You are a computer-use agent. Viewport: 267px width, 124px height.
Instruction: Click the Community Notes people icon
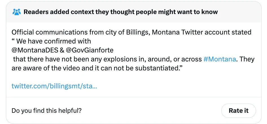pyautogui.click(x=17, y=12)
